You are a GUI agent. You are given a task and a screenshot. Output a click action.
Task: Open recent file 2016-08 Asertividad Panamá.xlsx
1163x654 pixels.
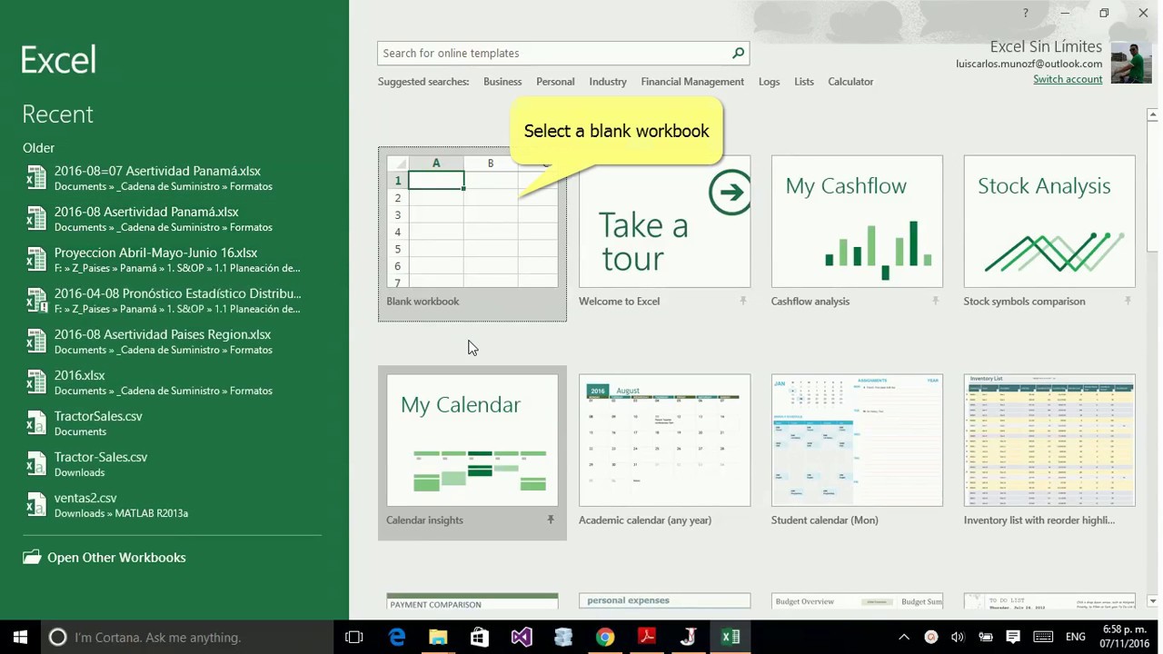point(174,219)
